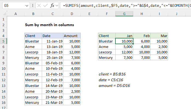
Task: Click note 'client = B5:B16'
Action: [x=112, y=74]
